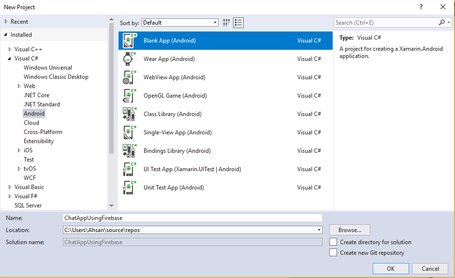455x278 pixels.
Task: Select the .NET Standard category
Action: click(42, 104)
